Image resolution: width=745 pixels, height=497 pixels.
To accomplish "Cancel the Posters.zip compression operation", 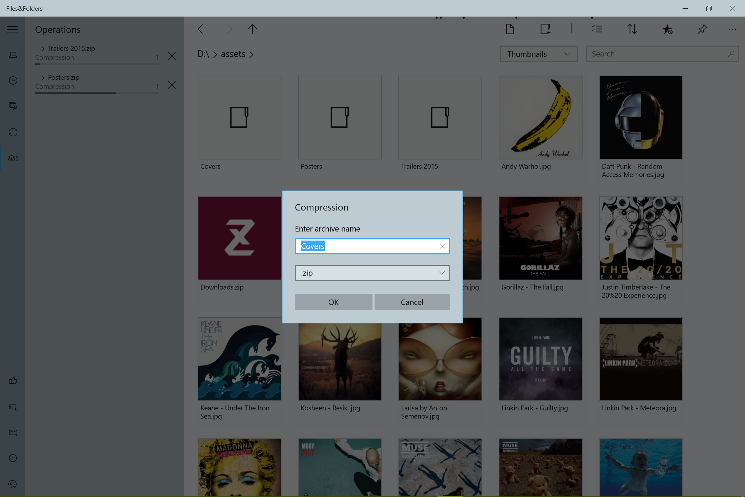I will click(172, 85).
